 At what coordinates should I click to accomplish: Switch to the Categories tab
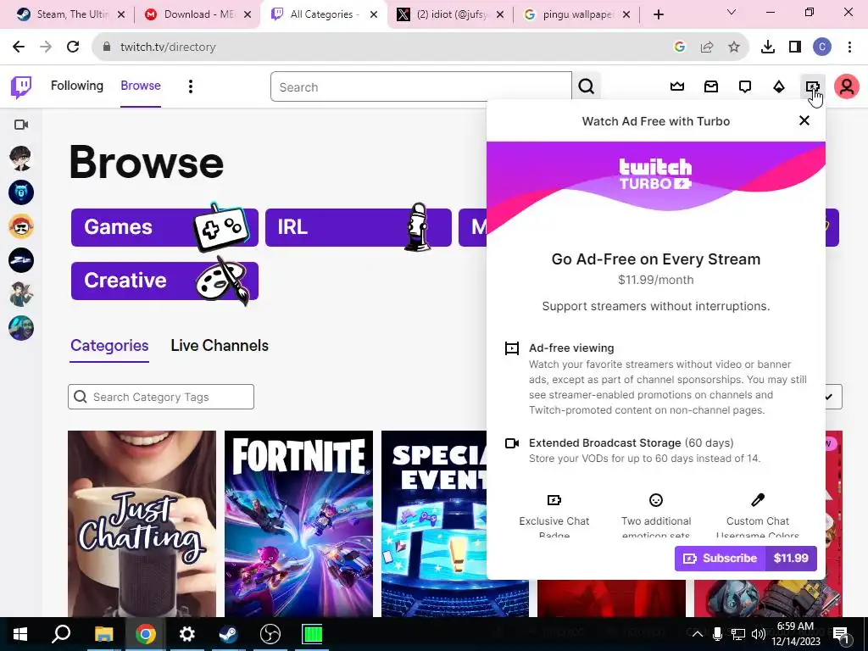pos(109,346)
